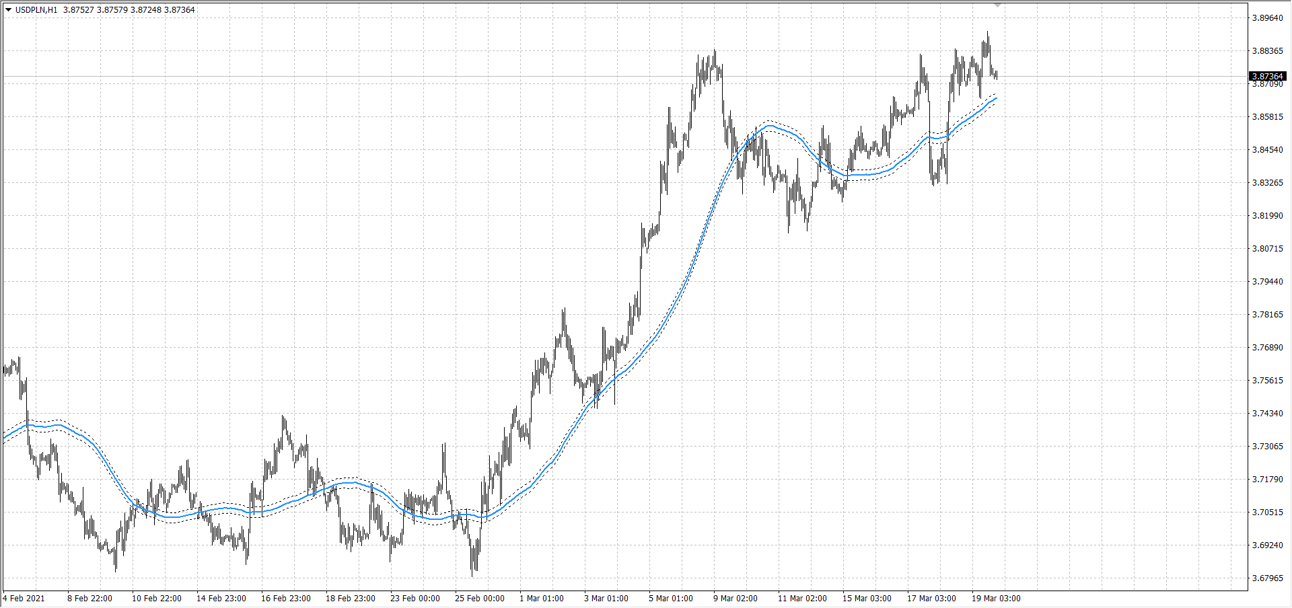Click the gray chart shift marker triangle

(x=998, y=5)
